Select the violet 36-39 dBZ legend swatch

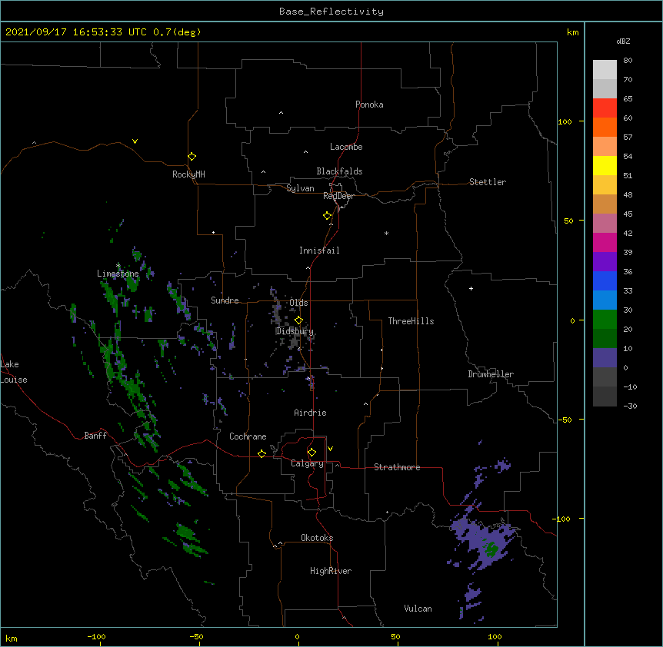pyautogui.click(x=605, y=261)
